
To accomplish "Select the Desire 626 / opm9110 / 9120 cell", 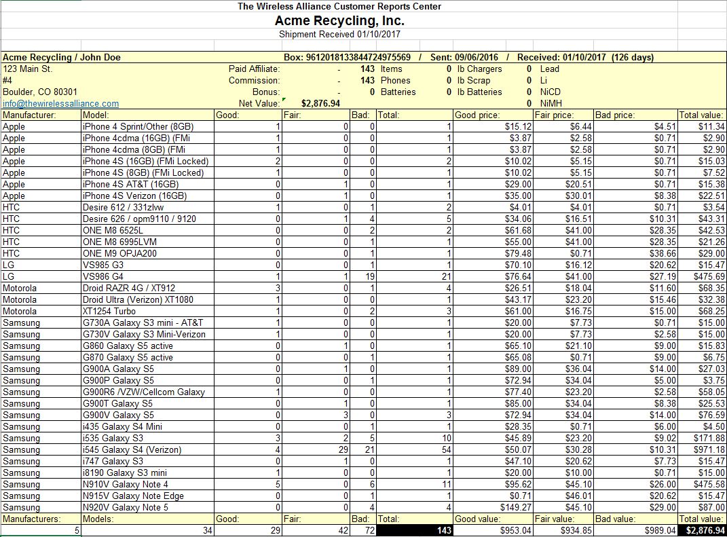I will [x=147, y=219].
